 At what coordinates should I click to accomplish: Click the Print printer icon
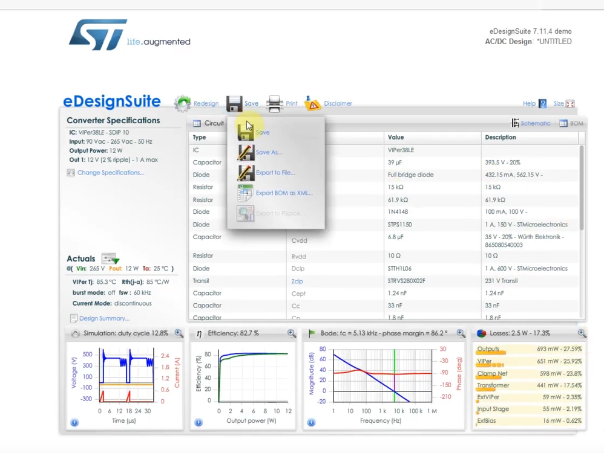274,103
